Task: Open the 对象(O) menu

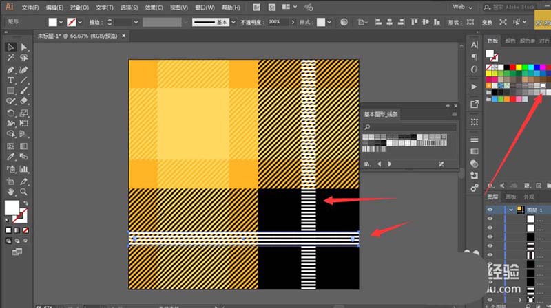Action: pyautogui.click(x=80, y=8)
